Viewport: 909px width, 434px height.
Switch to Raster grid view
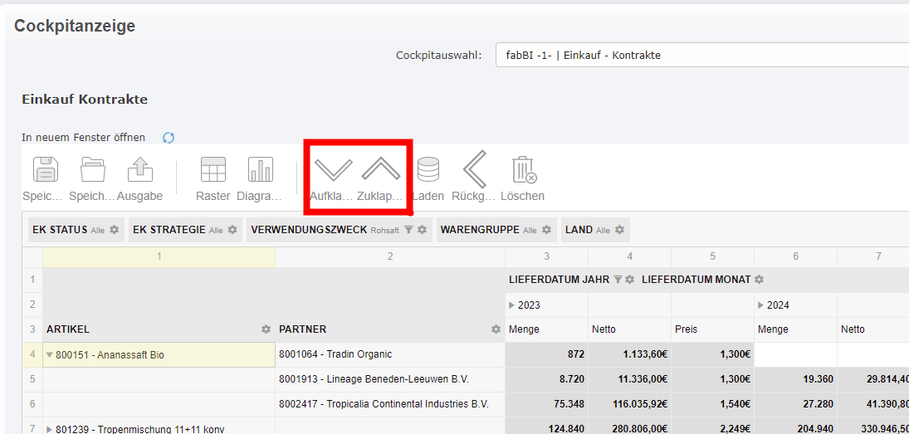click(213, 169)
